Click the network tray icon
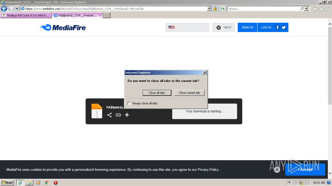This screenshot has height=186, width=332. pyautogui.click(x=301, y=183)
